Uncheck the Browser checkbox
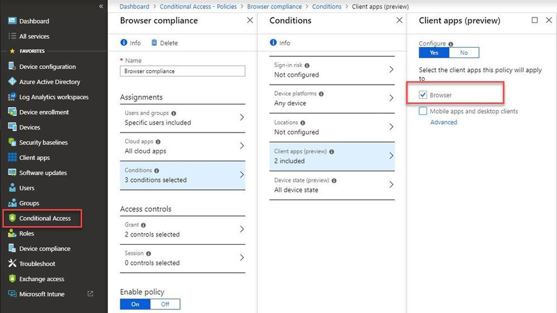 click(423, 95)
